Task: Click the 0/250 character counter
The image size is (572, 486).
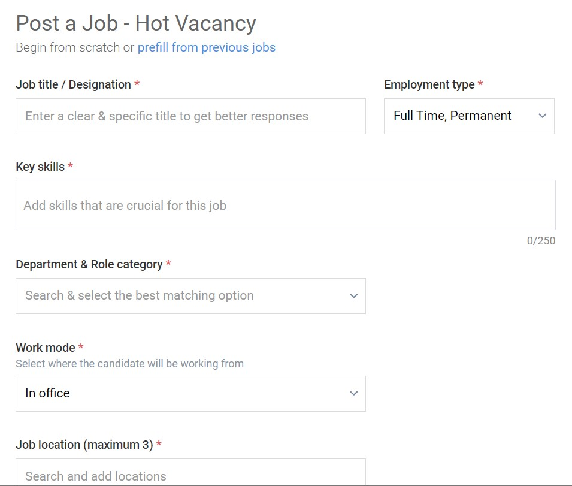Action: [x=541, y=241]
